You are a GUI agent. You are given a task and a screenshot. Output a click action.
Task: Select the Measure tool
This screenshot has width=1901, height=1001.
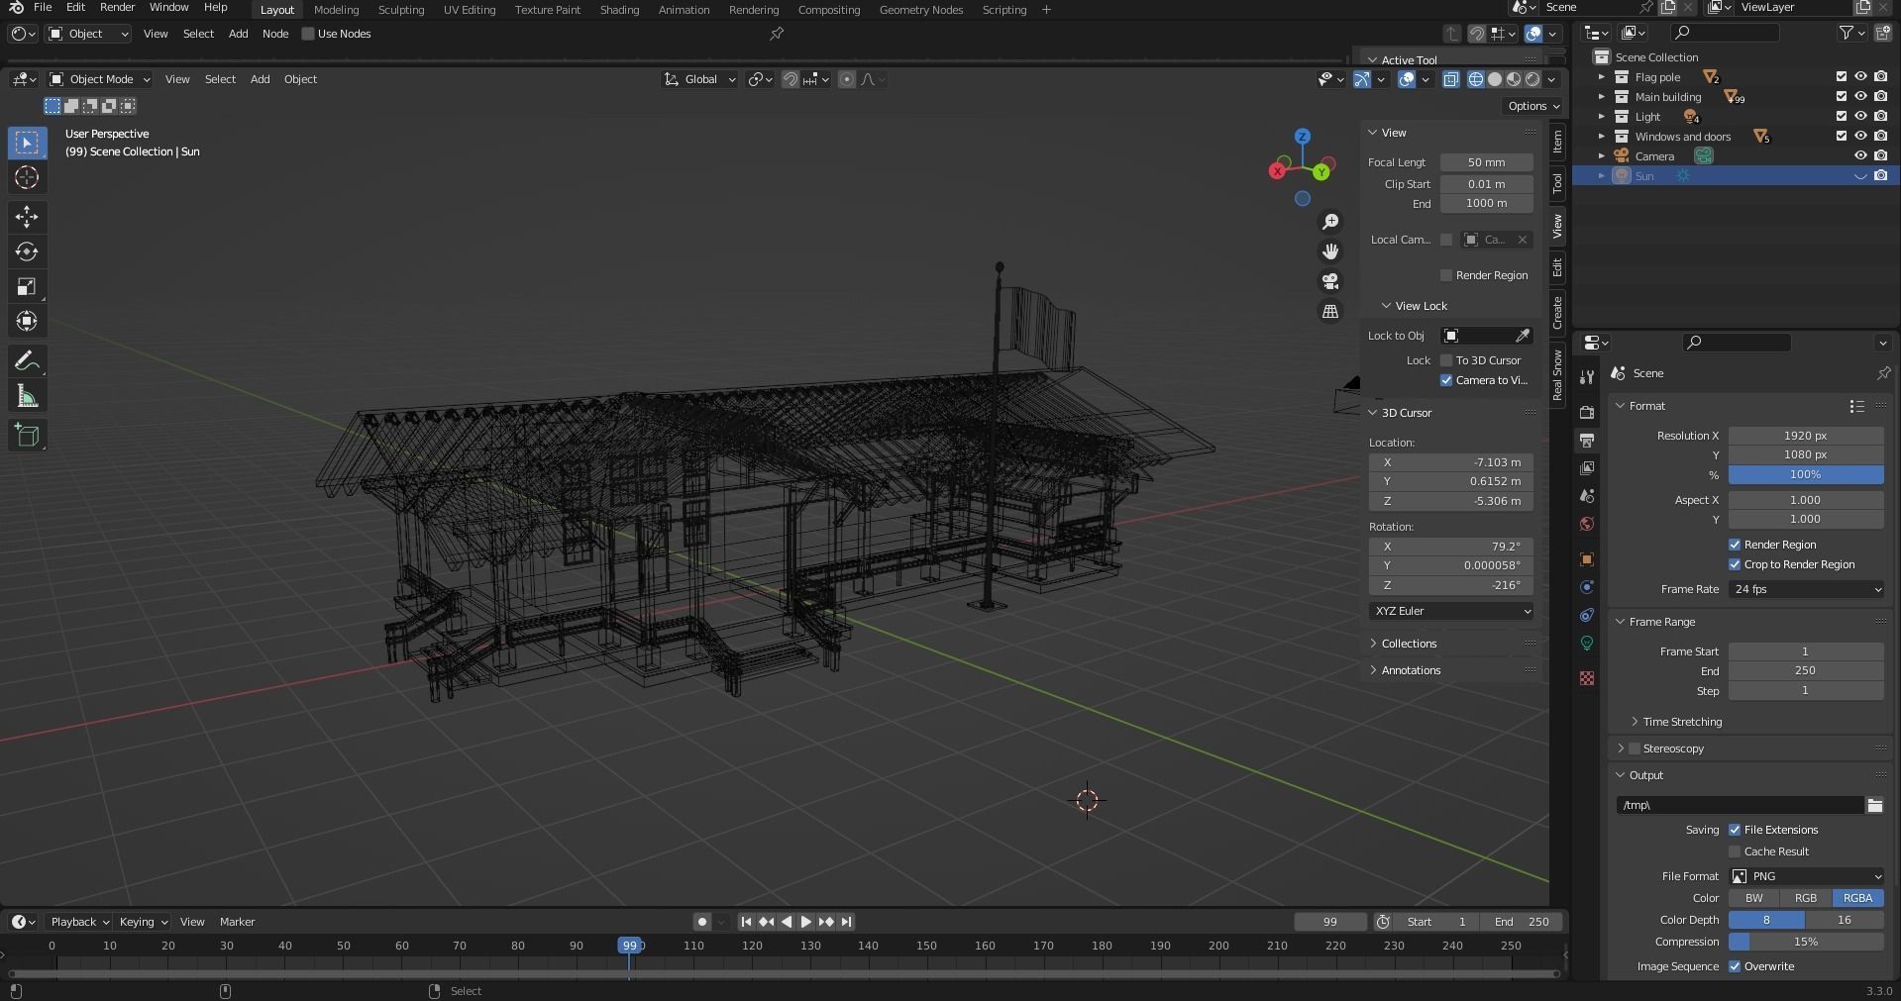click(x=27, y=397)
